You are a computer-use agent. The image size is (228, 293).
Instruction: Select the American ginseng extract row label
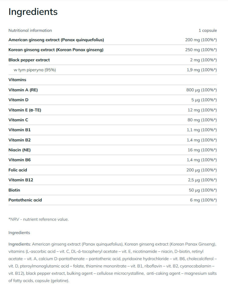(56, 40)
